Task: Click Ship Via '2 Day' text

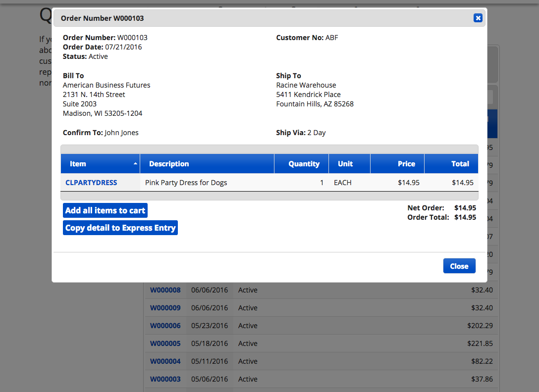Action: (x=316, y=133)
